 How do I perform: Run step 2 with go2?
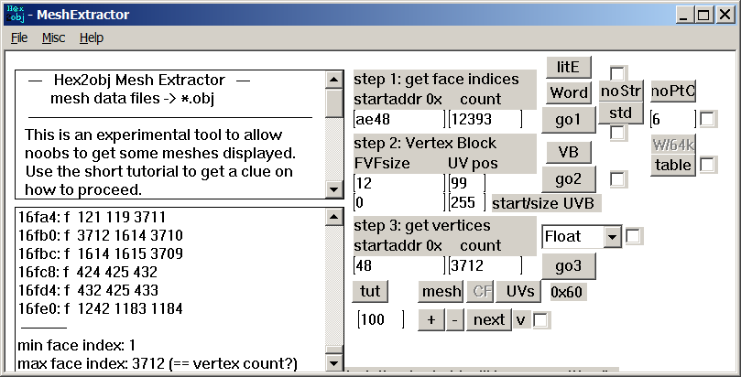click(x=569, y=178)
